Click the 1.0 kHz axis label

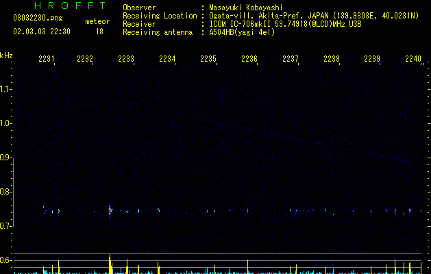(5, 123)
